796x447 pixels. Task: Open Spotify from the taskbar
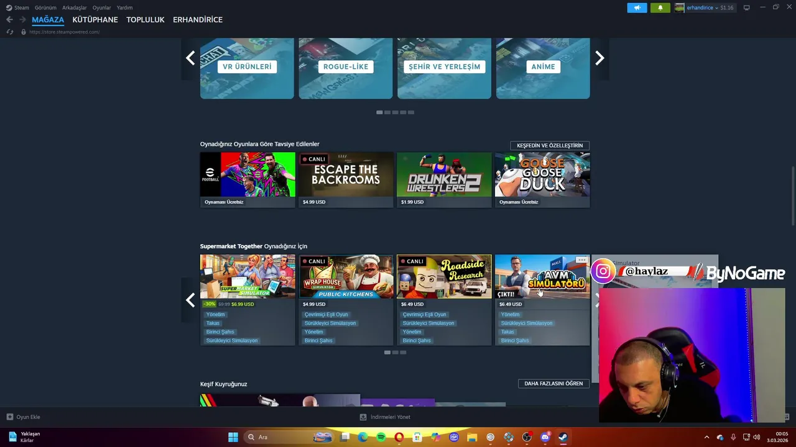381,437
